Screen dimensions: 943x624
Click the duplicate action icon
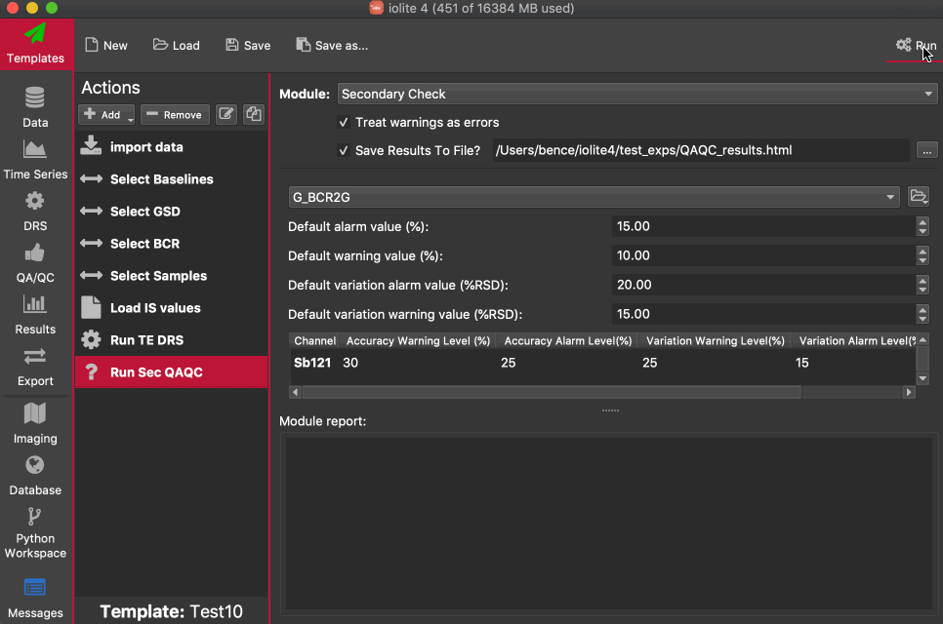tap(254, 114)
